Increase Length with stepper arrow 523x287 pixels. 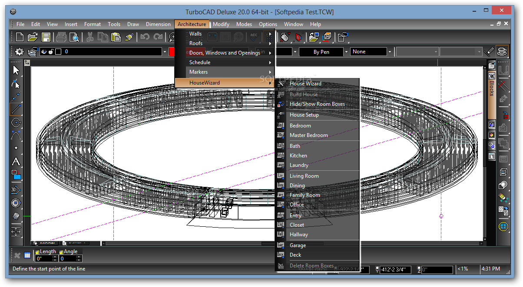(x=54, y=257)
